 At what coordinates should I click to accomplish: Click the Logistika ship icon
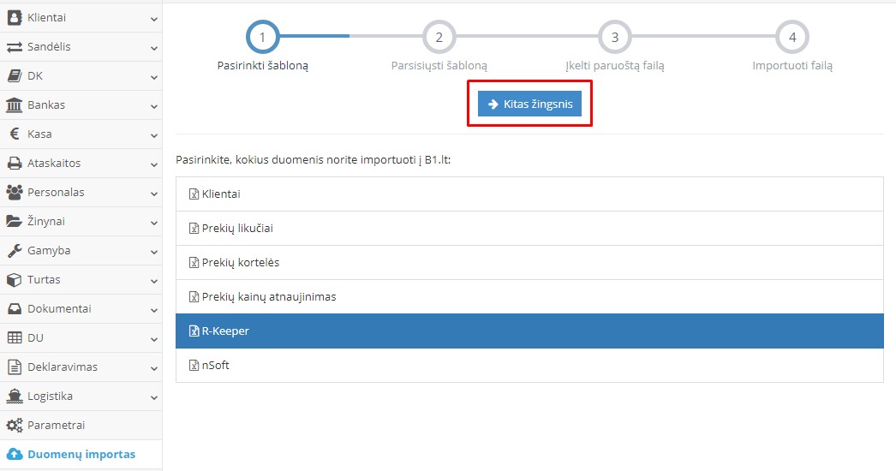click(15, 396)
